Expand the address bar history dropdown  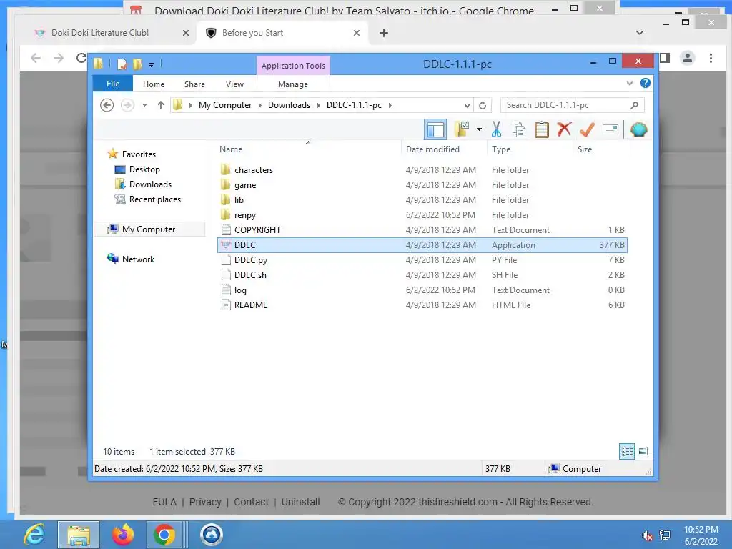(467, 105)
